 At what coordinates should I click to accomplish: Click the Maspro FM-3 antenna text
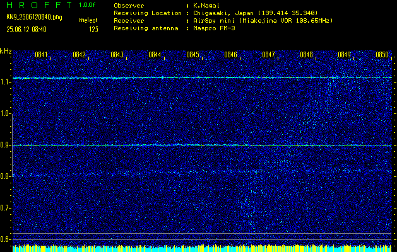point(214,28)
